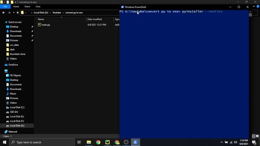
Task: Click the 'Type here to search' taskbar box
Action: point(42,142)
